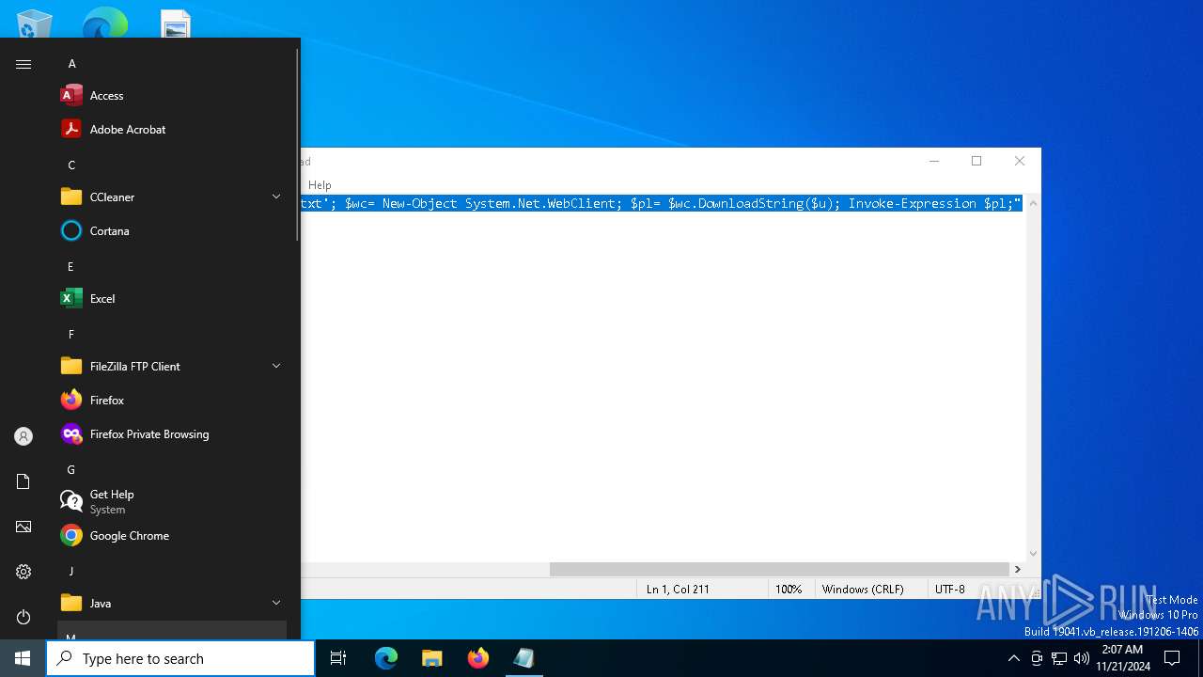Close the Notepad window

point(1020,161)
